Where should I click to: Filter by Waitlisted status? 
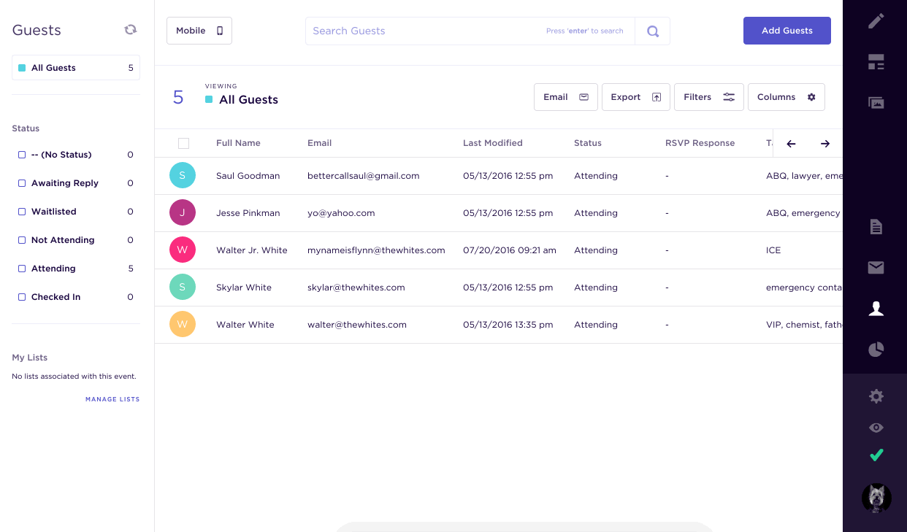76,212
